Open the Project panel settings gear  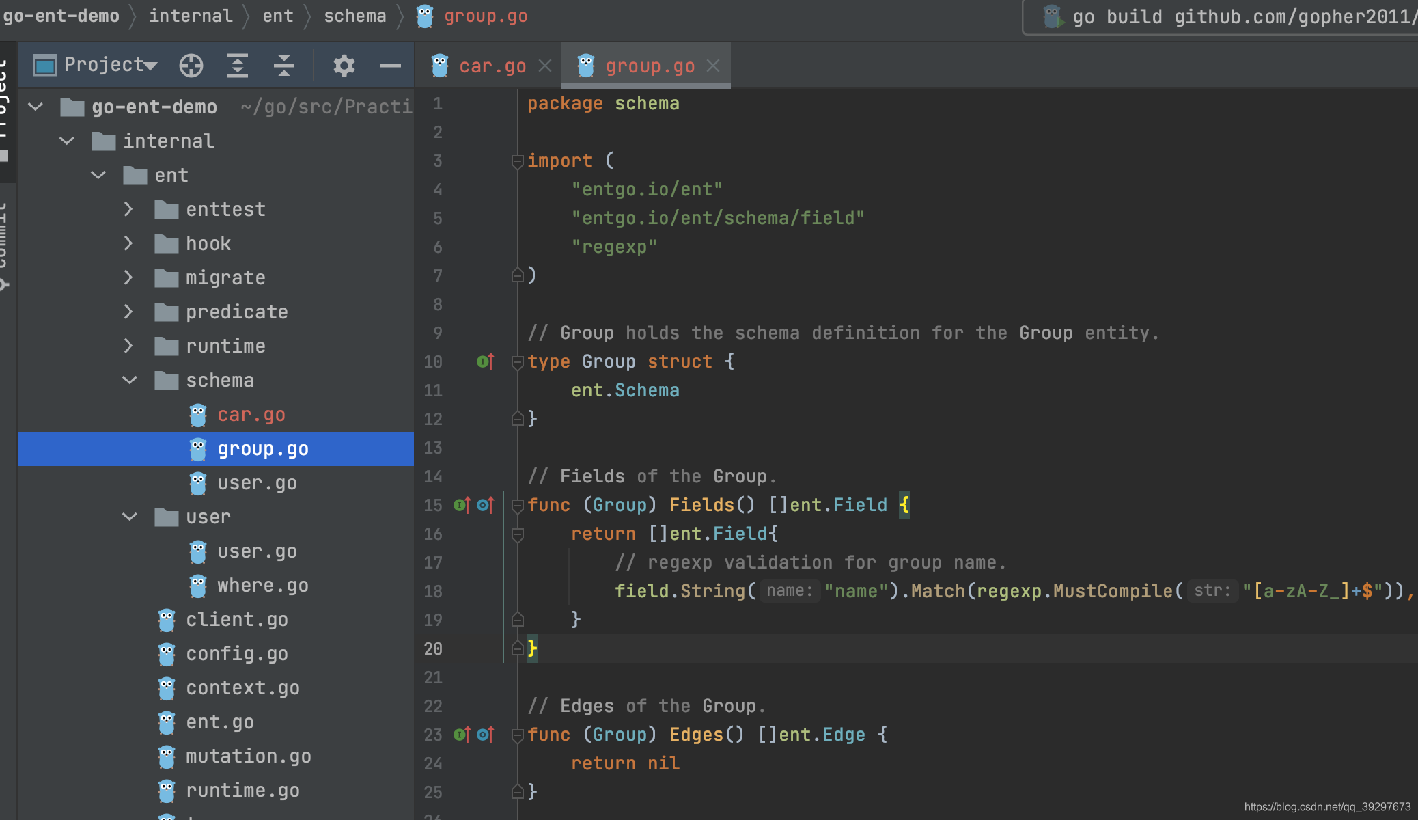click(x=344, y=66)
